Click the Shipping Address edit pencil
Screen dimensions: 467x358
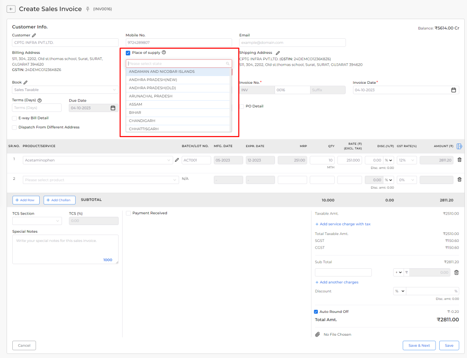278,53
